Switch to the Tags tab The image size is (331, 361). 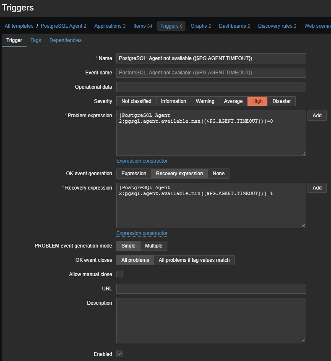pos(36,40)
